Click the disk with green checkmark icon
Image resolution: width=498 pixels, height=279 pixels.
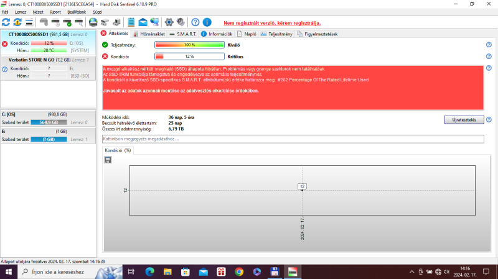coord(67,22)
